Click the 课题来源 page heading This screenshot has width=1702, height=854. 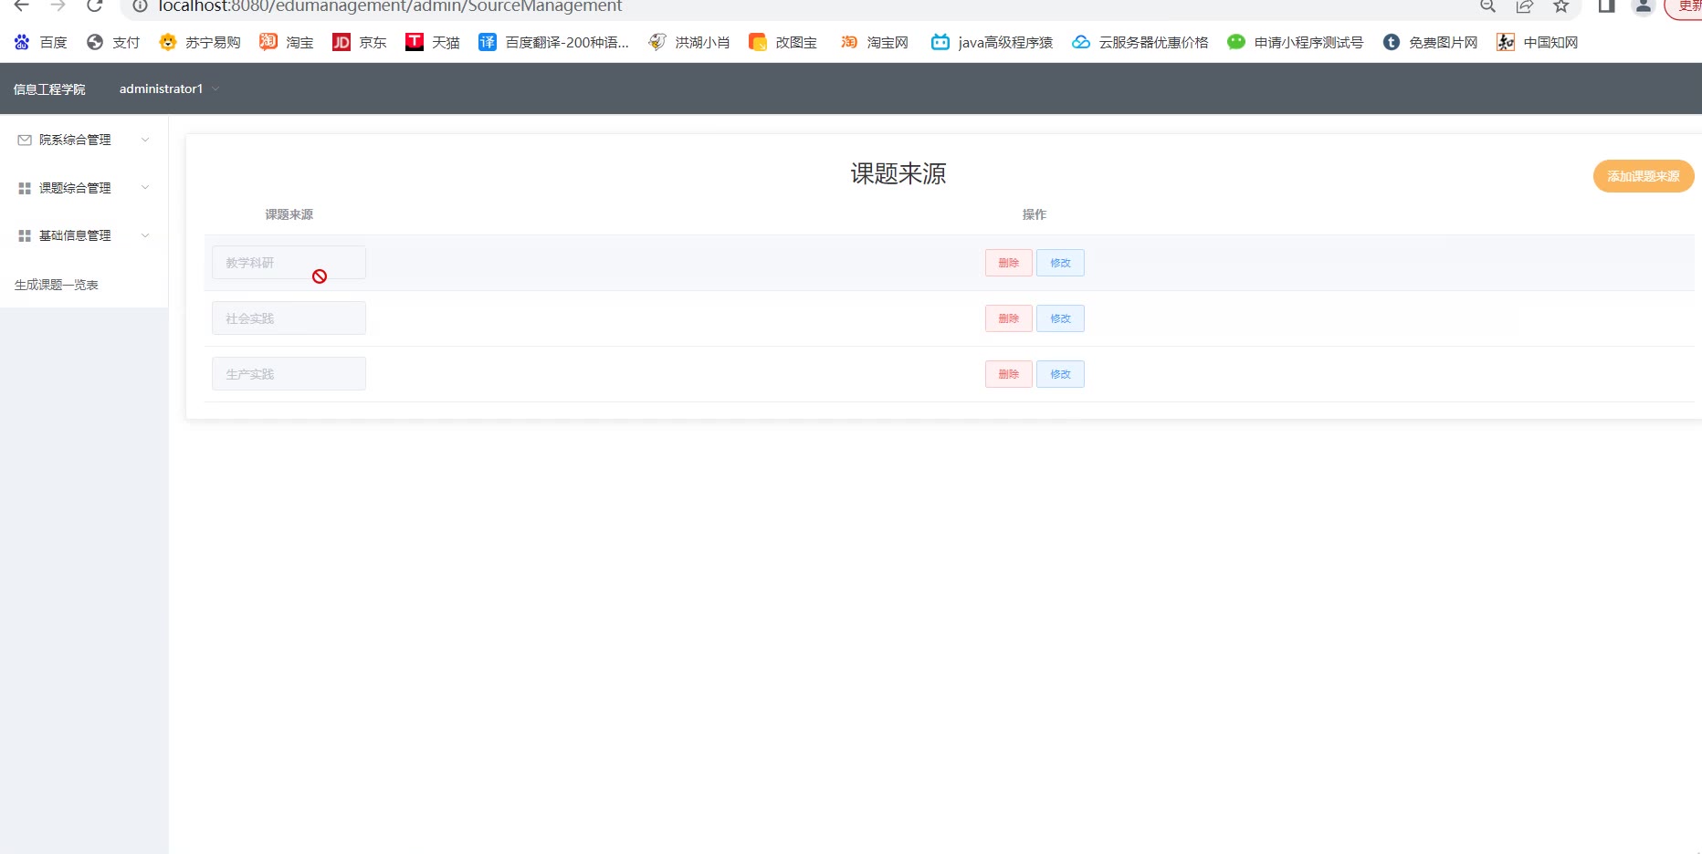coord(898,173)
